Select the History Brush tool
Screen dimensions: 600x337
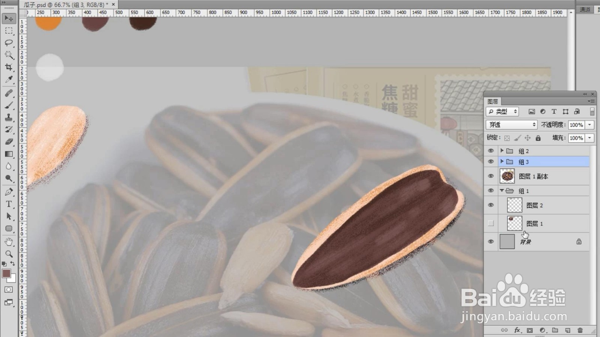click(9, 130)
